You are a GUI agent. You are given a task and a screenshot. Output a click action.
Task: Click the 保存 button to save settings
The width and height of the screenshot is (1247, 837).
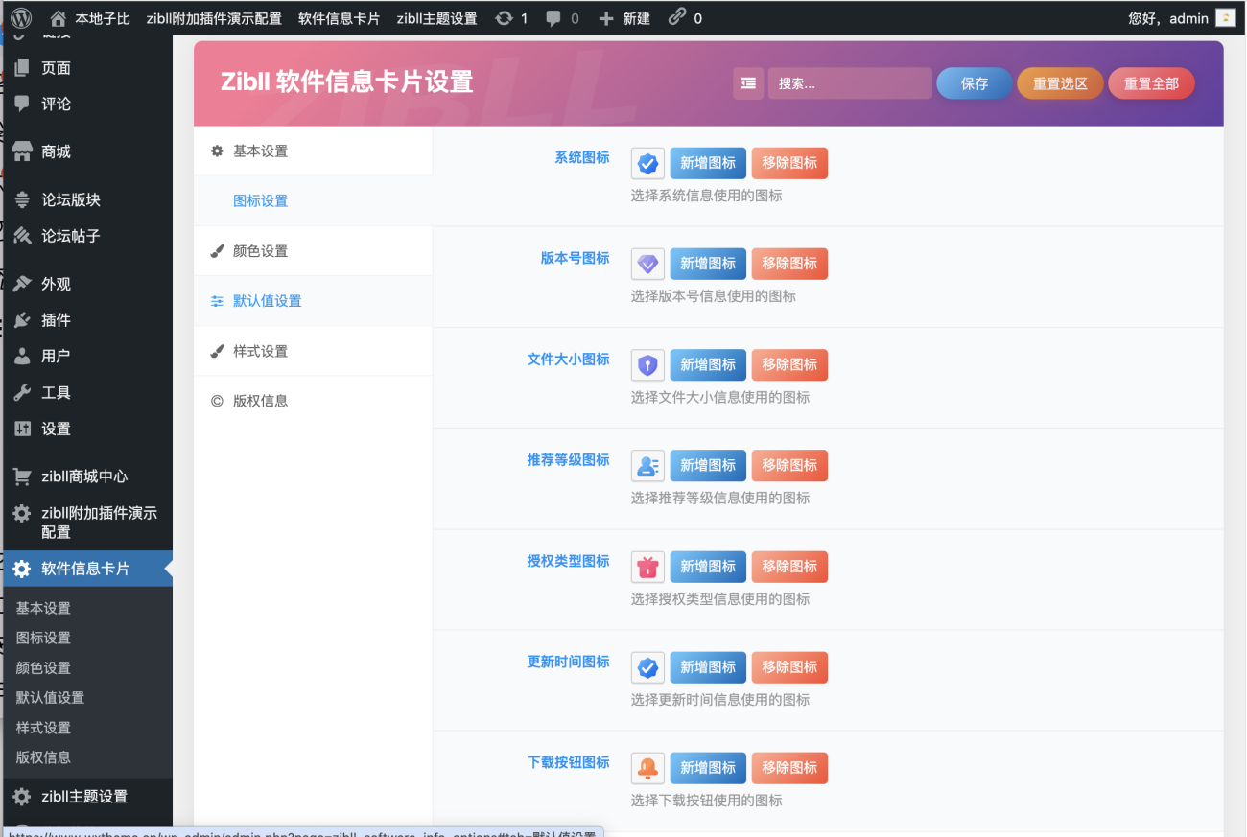974,83
